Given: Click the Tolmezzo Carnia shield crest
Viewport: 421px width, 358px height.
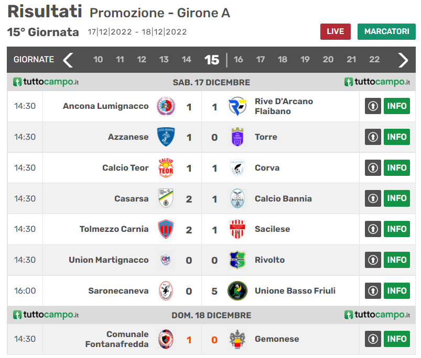Looking at the screenshot, I should click(166, 229).
